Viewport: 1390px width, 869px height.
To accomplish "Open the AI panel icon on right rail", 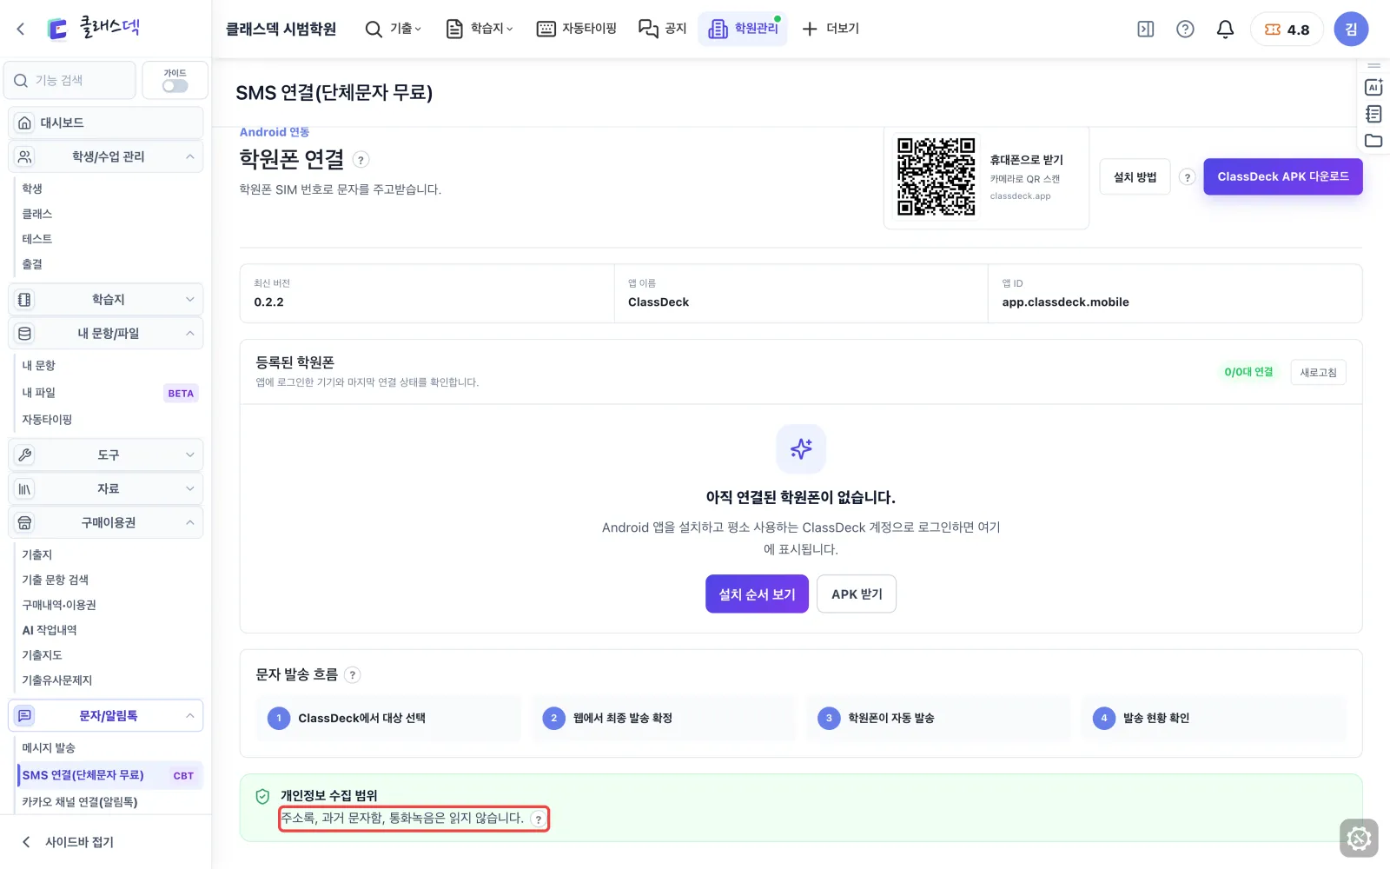I will [1373, 87].
